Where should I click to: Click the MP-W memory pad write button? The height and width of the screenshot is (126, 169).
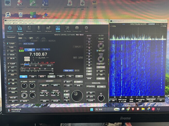[x=44, y=85]
